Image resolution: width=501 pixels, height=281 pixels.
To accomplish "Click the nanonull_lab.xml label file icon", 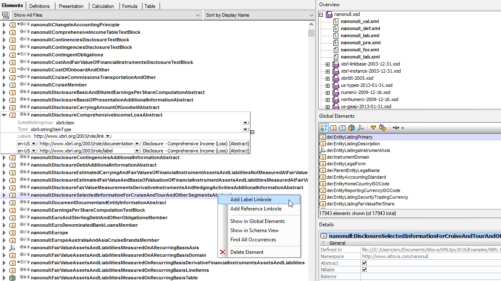I will [x=335, y=35].
